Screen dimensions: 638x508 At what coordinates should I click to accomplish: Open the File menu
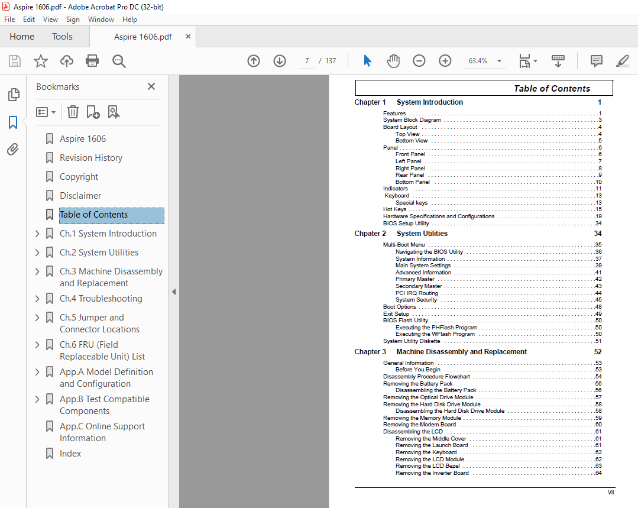(9, 20)
